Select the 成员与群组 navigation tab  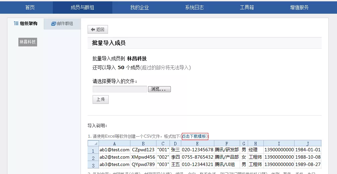(x=82, y=7)
